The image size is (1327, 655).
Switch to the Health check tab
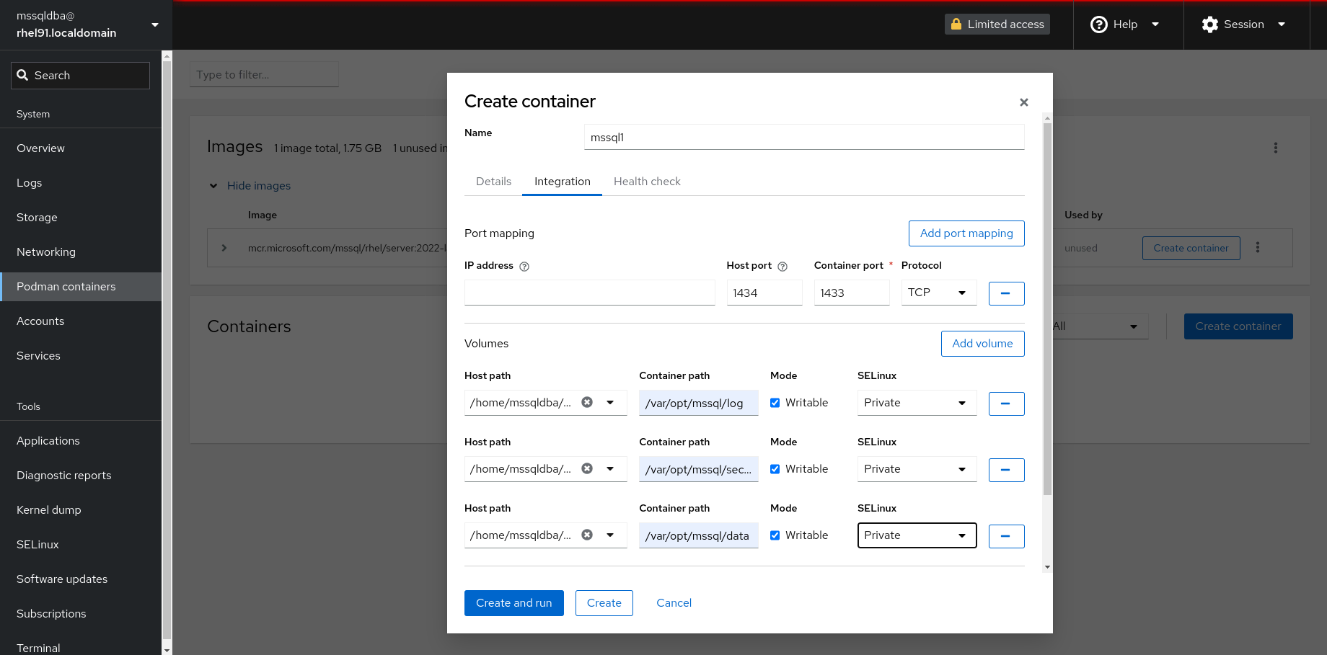tap(647, 182)
